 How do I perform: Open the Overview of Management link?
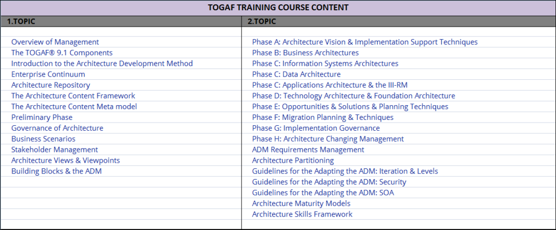[55, 42]
